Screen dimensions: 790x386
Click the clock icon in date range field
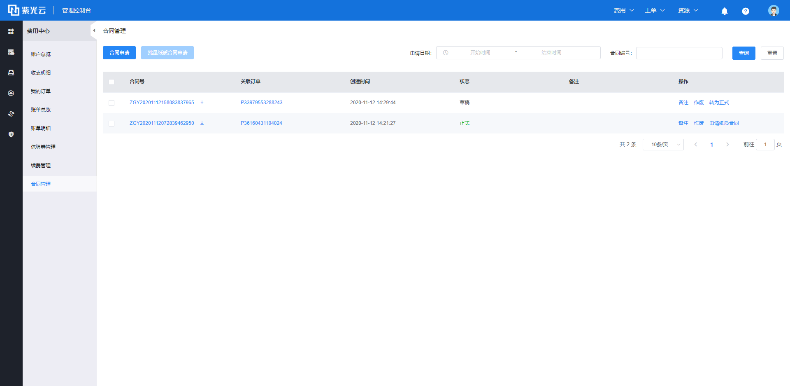point(446,53)
